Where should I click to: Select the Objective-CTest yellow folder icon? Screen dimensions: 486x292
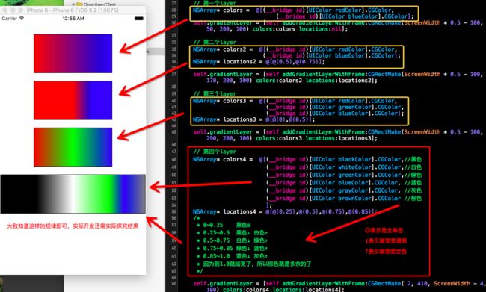[79, 4]
